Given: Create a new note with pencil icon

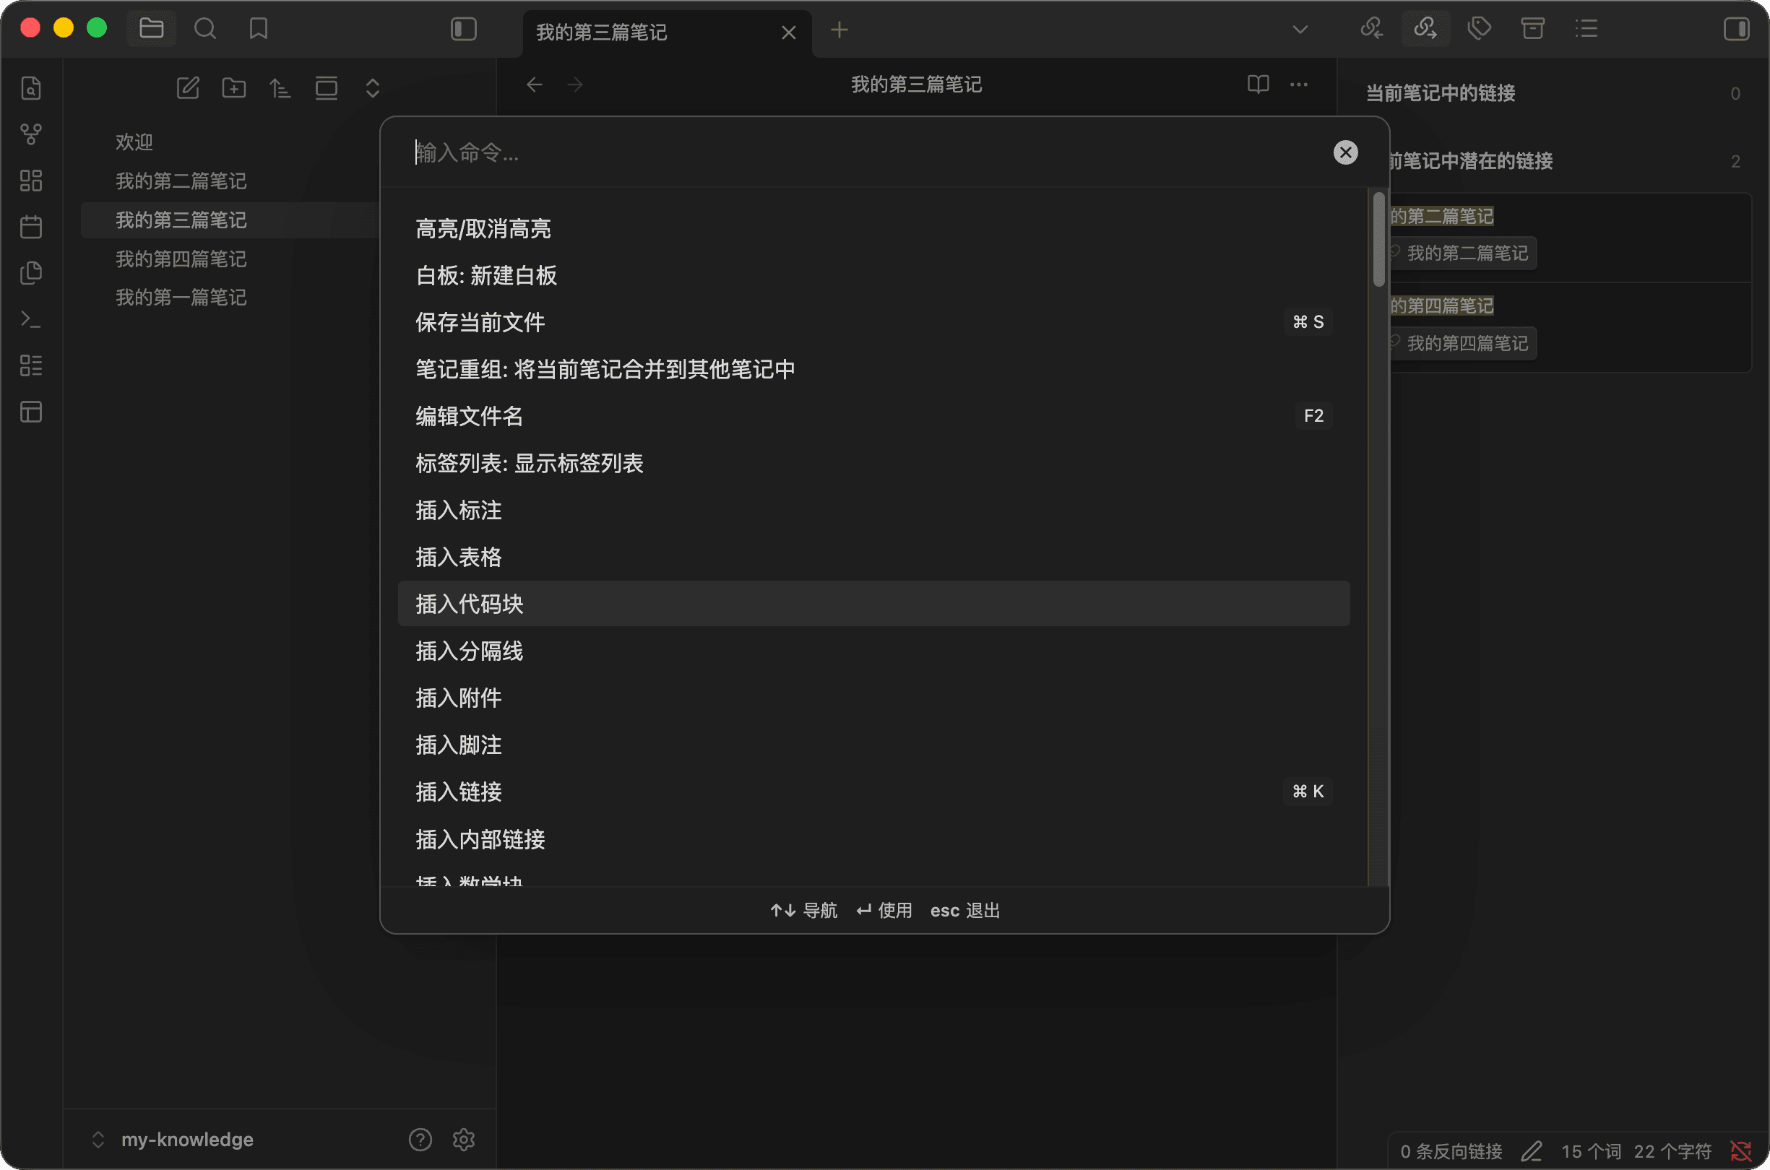Looking at the screenshot, I should [187, 87].
